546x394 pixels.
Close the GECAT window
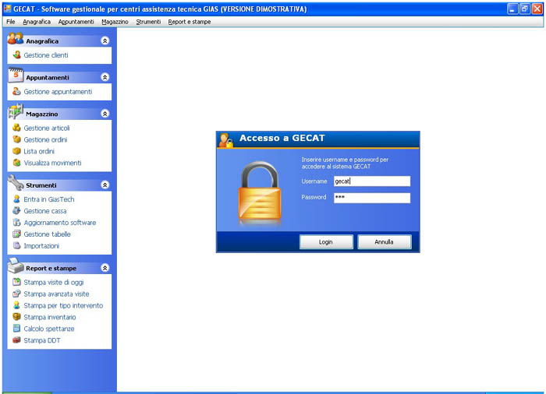pyautogui.click(x=537, y=9)
